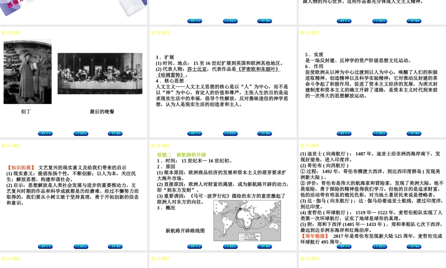Click right blue button on top-row center slide
The height and width of the screenshot is (268, 446).
click(x=264, y=21)
